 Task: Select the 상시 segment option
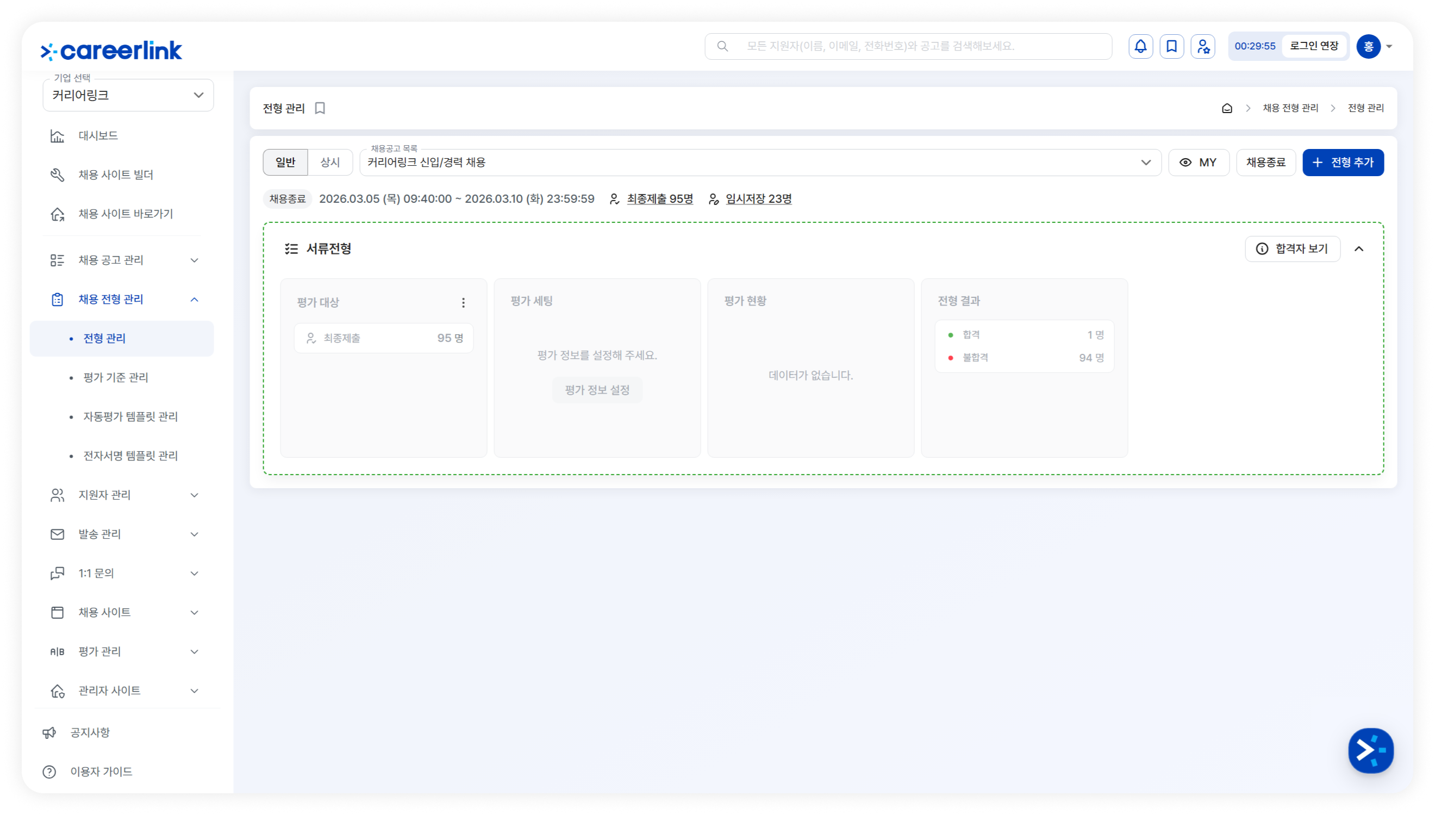tap(330, 163)
